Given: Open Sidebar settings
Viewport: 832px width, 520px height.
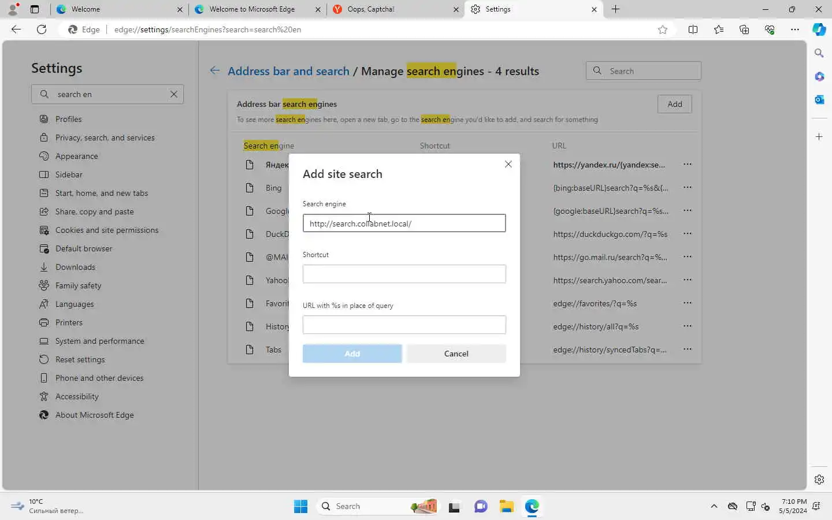Looking at the screenshot, I should 69,174.
